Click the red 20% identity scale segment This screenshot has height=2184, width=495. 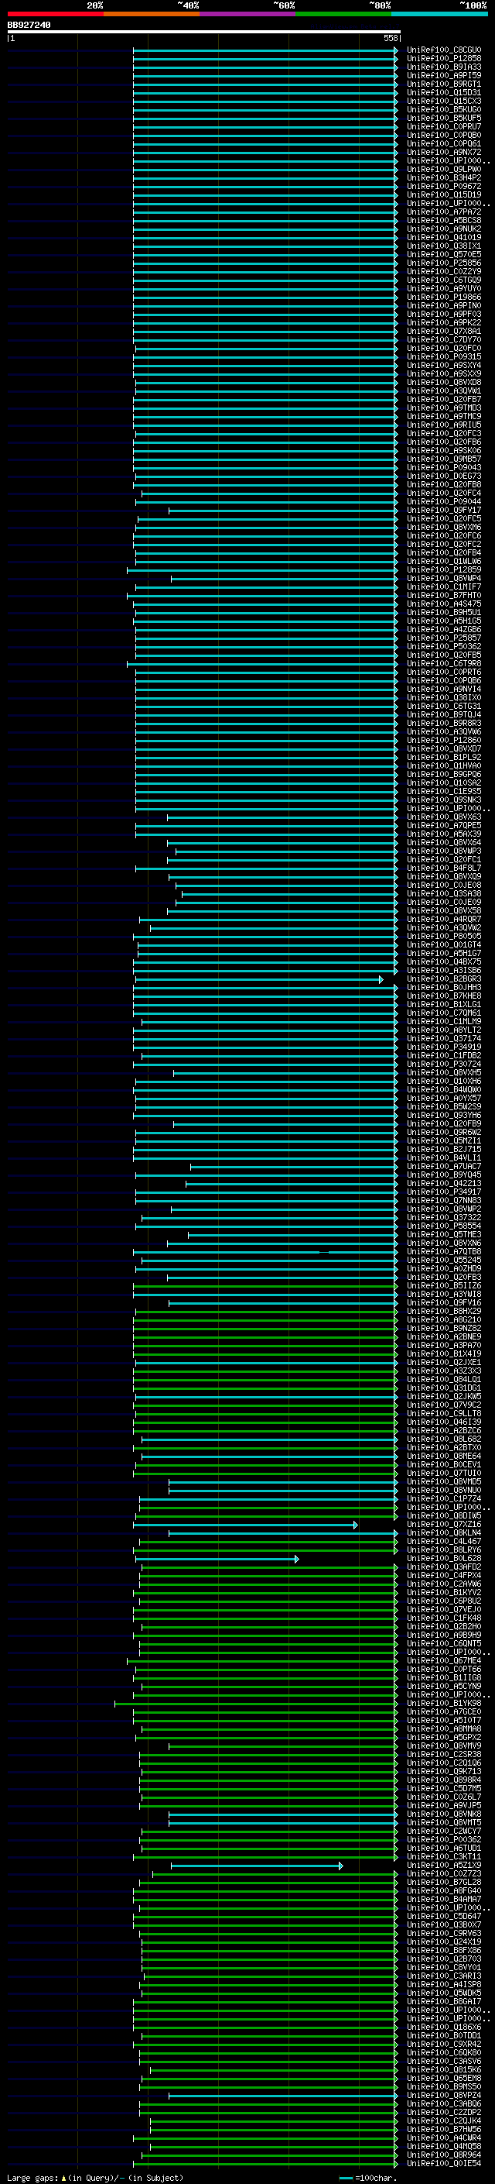pos(55,14)
